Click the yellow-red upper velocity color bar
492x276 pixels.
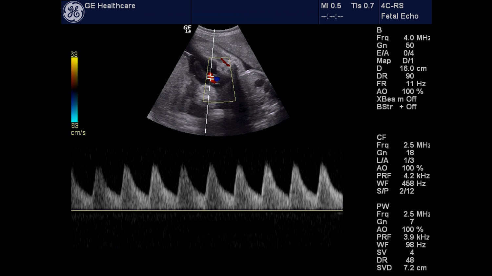click(74, 73)
